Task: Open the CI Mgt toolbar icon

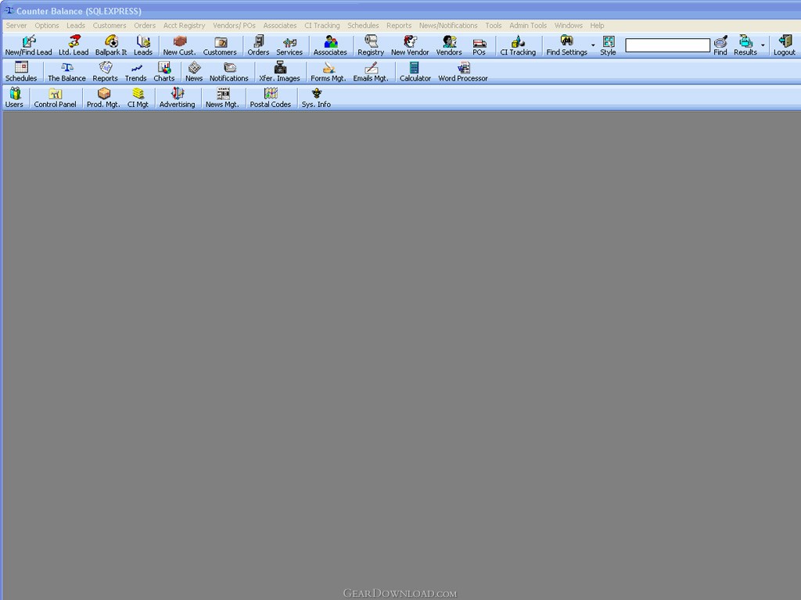Action: click(138, 98)
